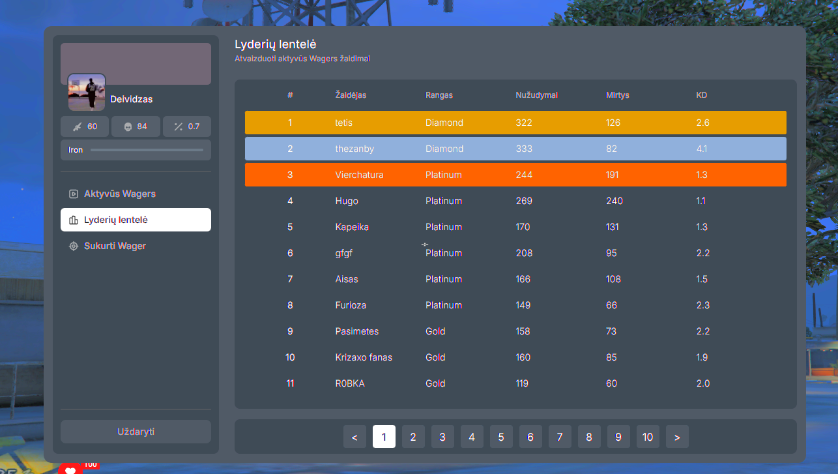
Task: Open leaderboard page 2
Action: tap(413, 437)
